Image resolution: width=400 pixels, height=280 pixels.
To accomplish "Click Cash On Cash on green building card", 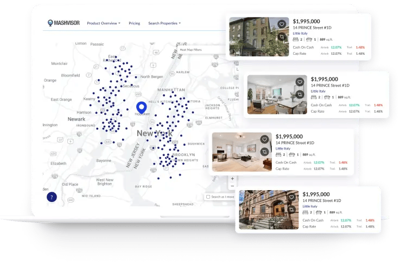I will (303, 47).
